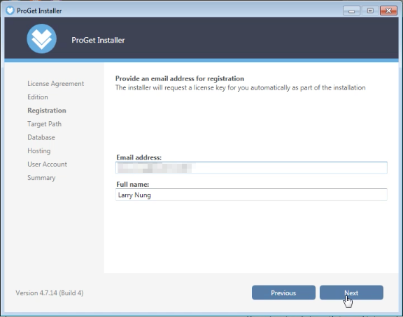
Task: Click the ProGet title bar icon
Action: 10,10
